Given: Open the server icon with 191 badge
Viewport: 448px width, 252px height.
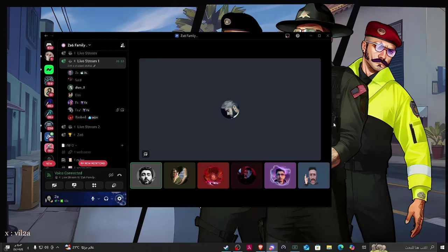Looking at the screenshot, I should click(x=49, y=148).
